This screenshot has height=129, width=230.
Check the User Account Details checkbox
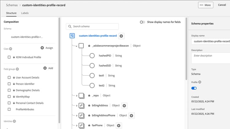click(x=9, y=77)
